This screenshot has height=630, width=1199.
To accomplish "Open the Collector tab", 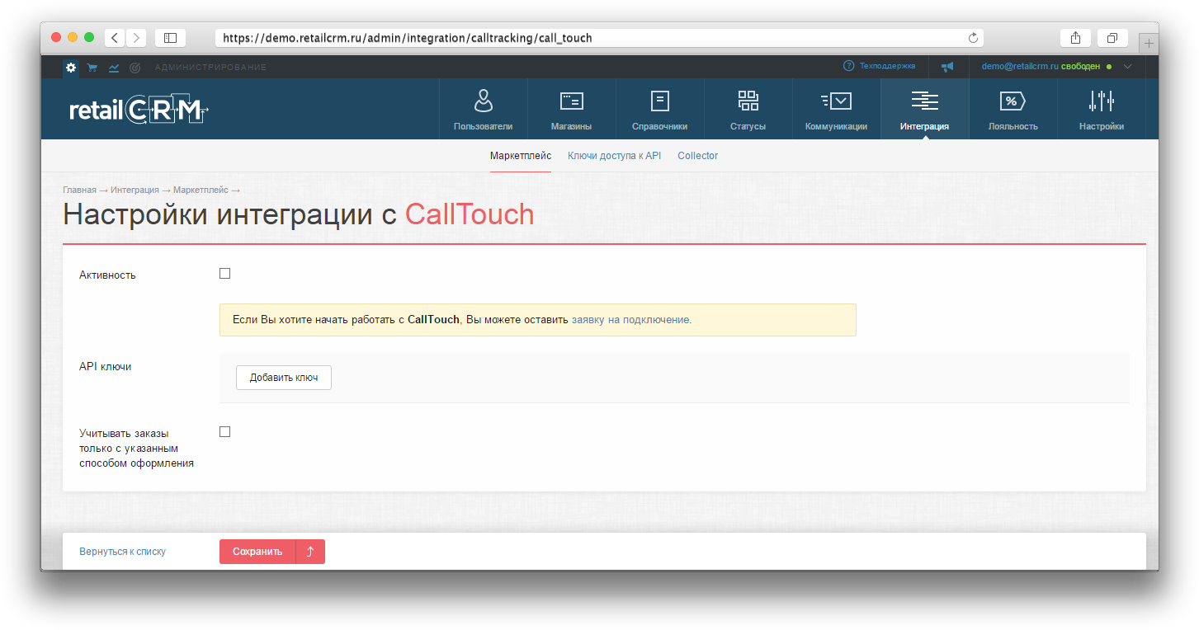I will click(x=697, y=155).
